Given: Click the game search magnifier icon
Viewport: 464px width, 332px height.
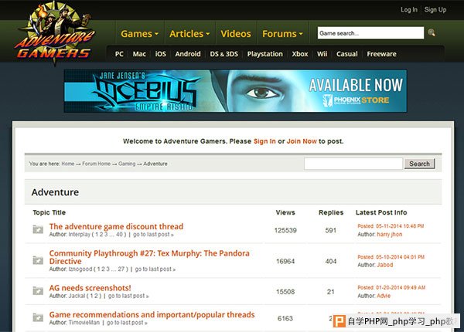Looking at the screenshot, I should pyautogui.click(x=432, y=32).
